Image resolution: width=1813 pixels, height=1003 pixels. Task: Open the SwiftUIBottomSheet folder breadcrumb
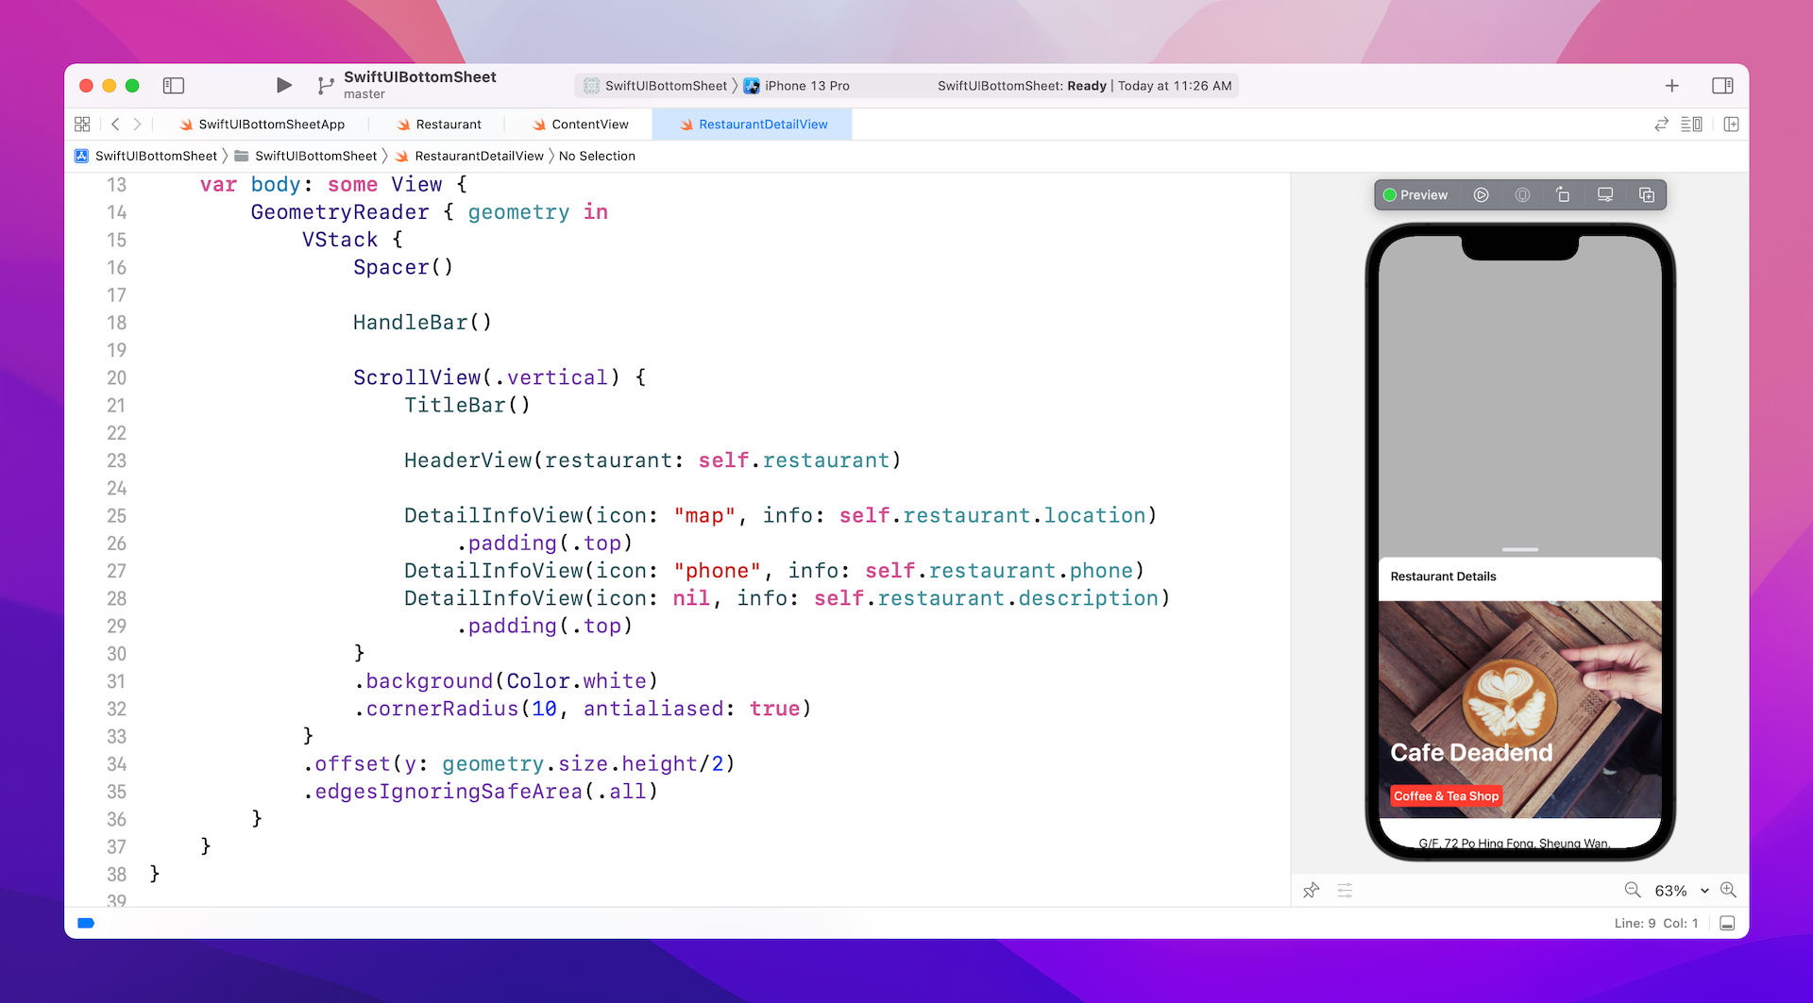click(x=306, y=157)
